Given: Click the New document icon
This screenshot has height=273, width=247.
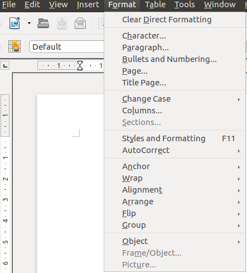Looking at the screenshot, I should pyautogui.click(x=14, y=23).
